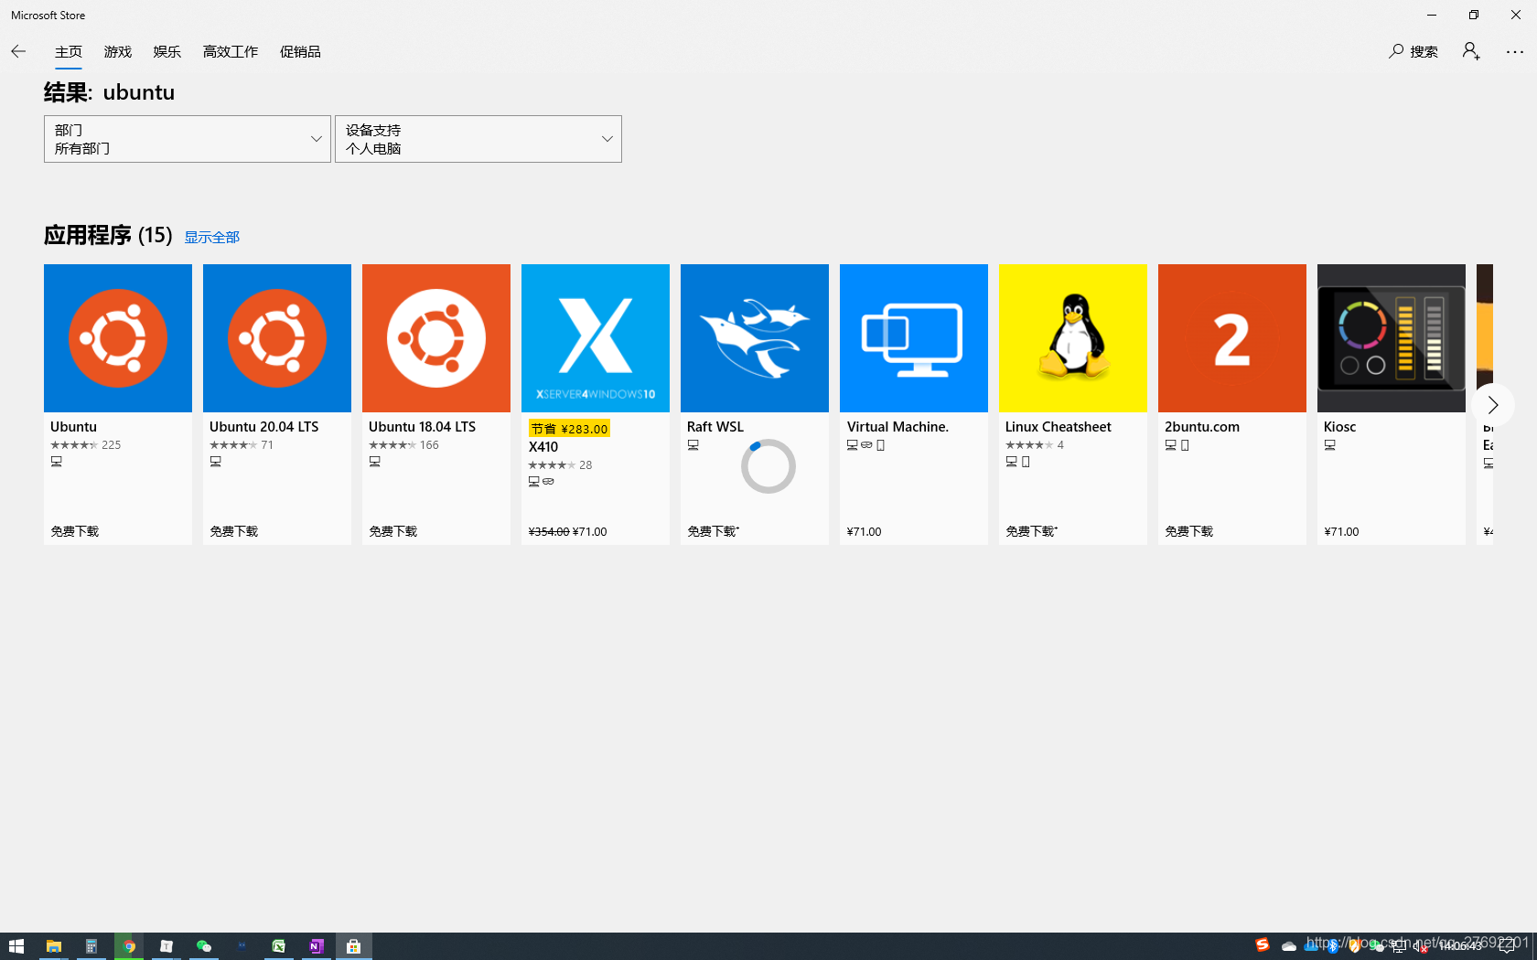Image resolution: width=1537 pixels, height=960 pixels.
Task: Open the Windows Start menu
Action: pos(16,946)
